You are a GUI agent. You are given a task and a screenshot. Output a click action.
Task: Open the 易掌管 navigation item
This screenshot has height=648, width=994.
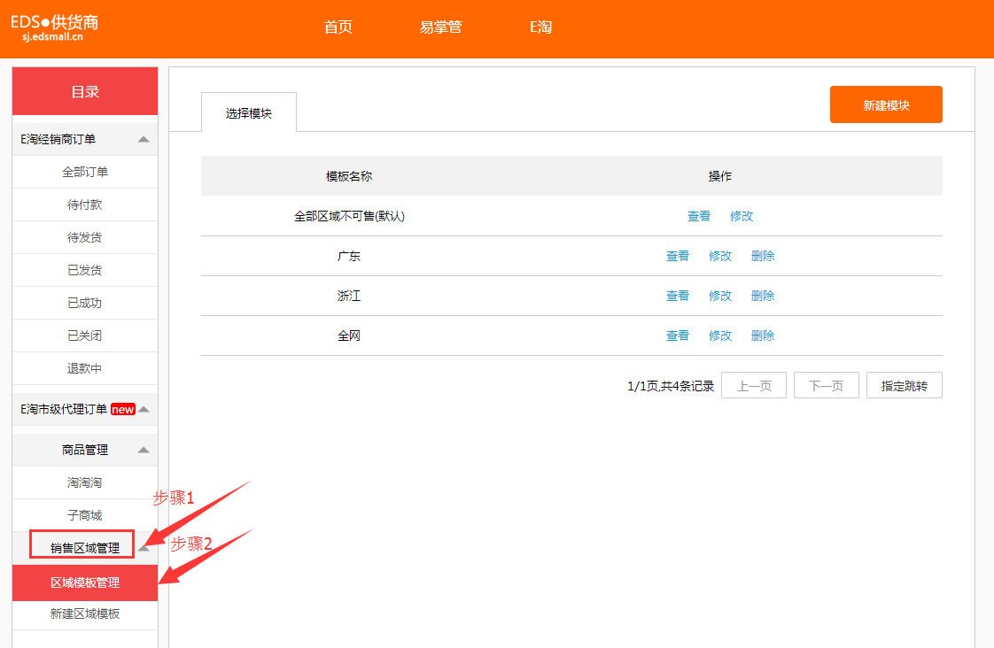[440, 27]
